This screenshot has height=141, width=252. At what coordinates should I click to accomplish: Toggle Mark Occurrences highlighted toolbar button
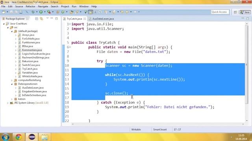point(91,12)
